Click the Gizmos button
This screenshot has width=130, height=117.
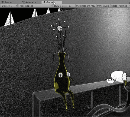point(123,6)
